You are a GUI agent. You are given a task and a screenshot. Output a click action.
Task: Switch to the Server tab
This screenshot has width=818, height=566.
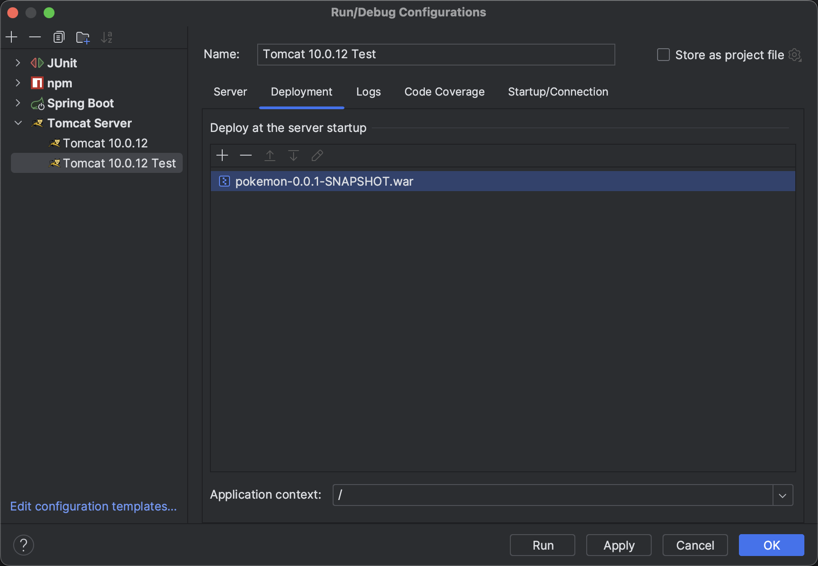[230, 92]
